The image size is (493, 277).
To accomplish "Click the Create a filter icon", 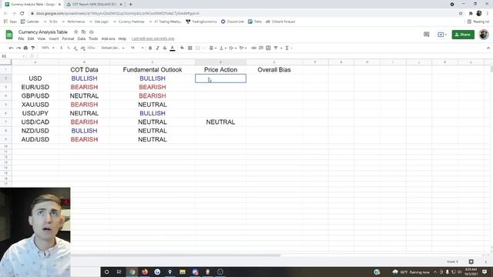I will 277,48.
